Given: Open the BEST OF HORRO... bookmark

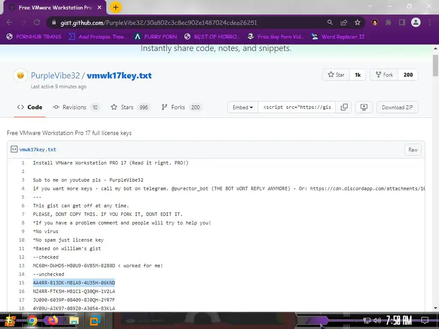Looking at the screenshot, I should click(212, 37).
